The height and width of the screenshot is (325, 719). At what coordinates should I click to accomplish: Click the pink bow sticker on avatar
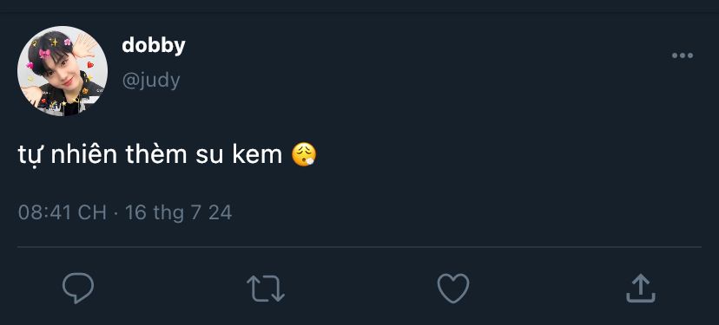pyautogui.click(x=44, y=54)
